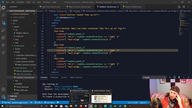Collapse the northstar-handymen folder
This screenshot has height=108, width=192.
[20, 14]
